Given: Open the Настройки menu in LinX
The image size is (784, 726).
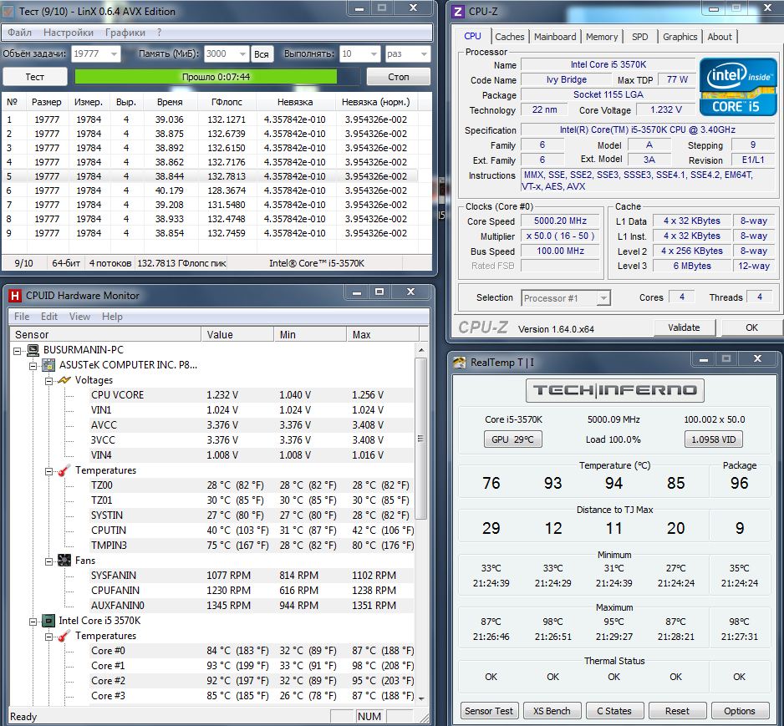Looking at the screenshot, I should pyautogui.click(x=68, y=33).
